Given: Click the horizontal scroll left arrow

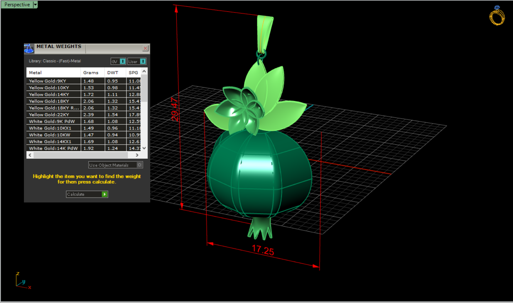Looking at the screenshot, I should [x=30, y=155].
